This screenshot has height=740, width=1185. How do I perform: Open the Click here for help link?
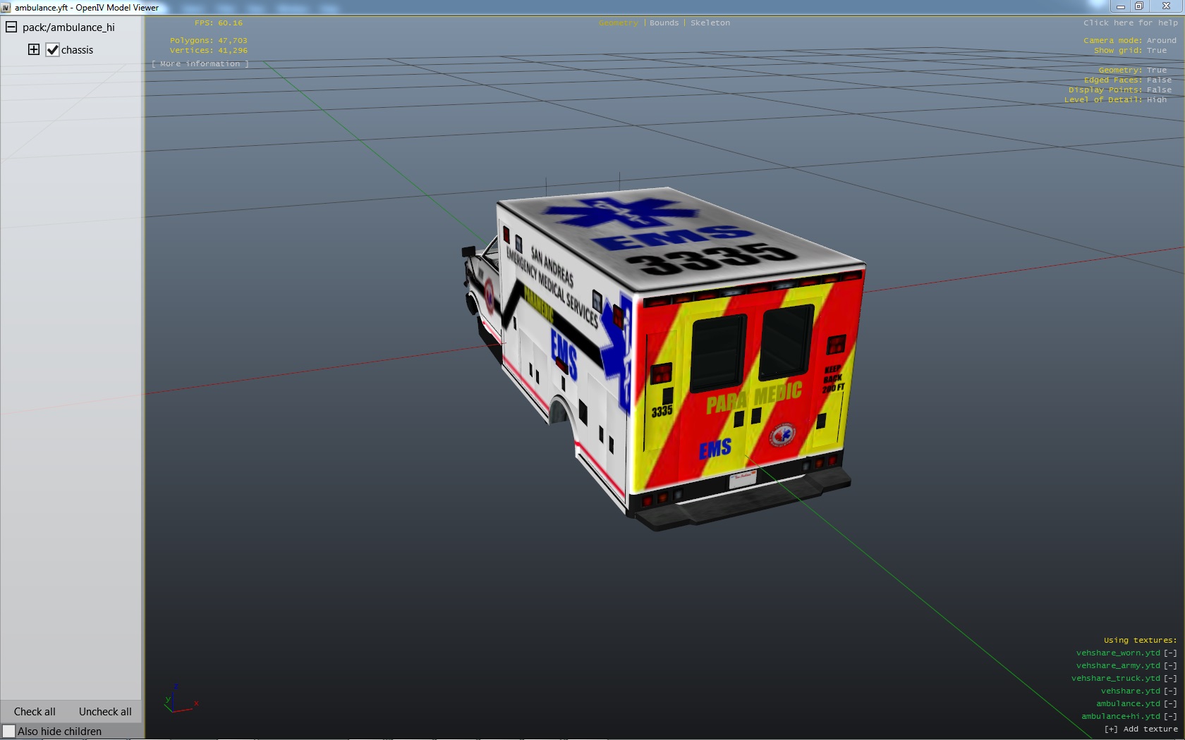1130,23
